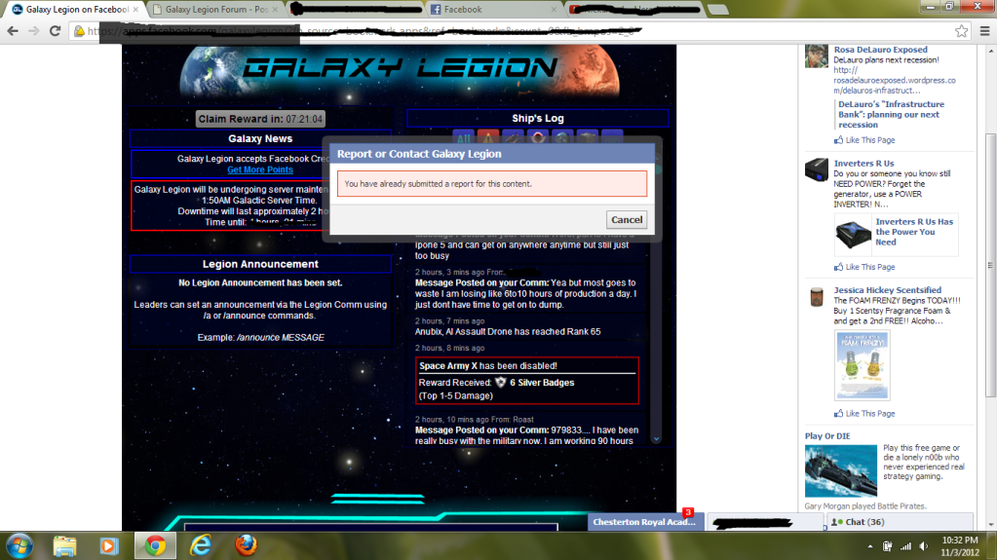The width and height of the screenshot is (997, 560).
Task: Launch Windows Media Player from taskbar
Action: pos(109,546)
